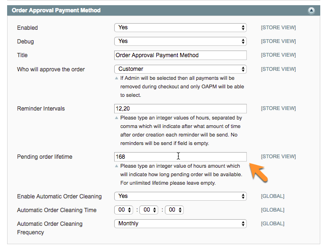The image size is (325, 248).
Task: Click the Title text field
Action: pos(180,55)
